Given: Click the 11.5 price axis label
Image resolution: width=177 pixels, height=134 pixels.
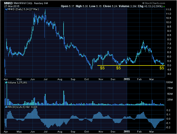Looking at the screenshot, I should pos(168,10).
